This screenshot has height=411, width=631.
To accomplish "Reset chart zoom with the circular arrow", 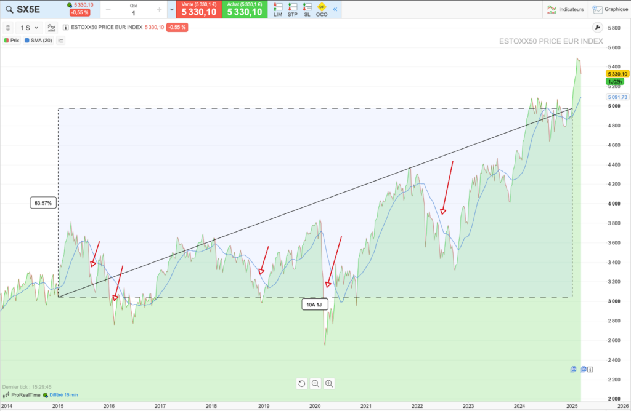I will pyautogui.click(x=302, y=384).
